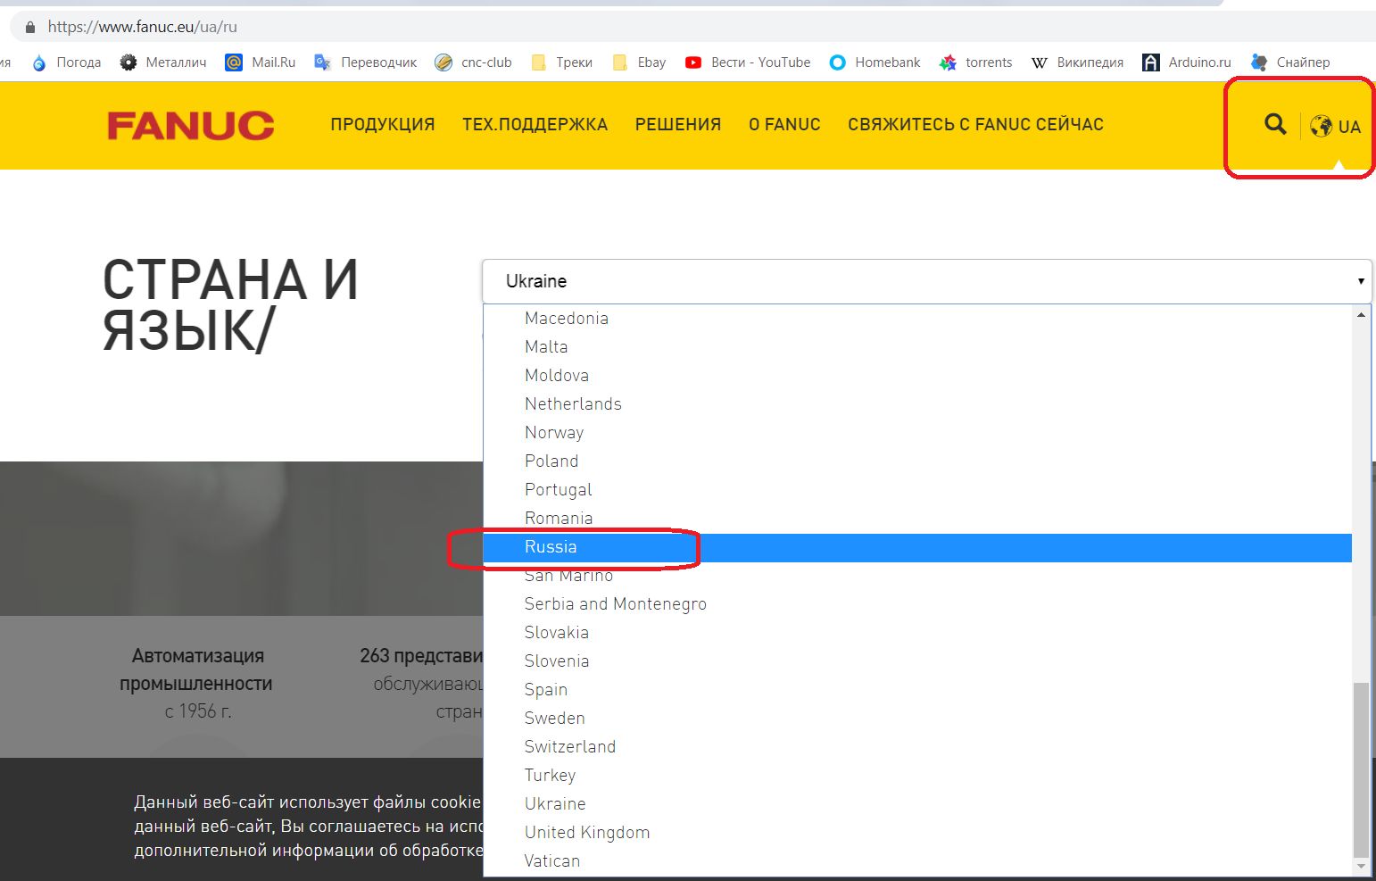Screen dimensions: 1376x881
Task: Open the Википедия bookmark
Action: 1078,62
